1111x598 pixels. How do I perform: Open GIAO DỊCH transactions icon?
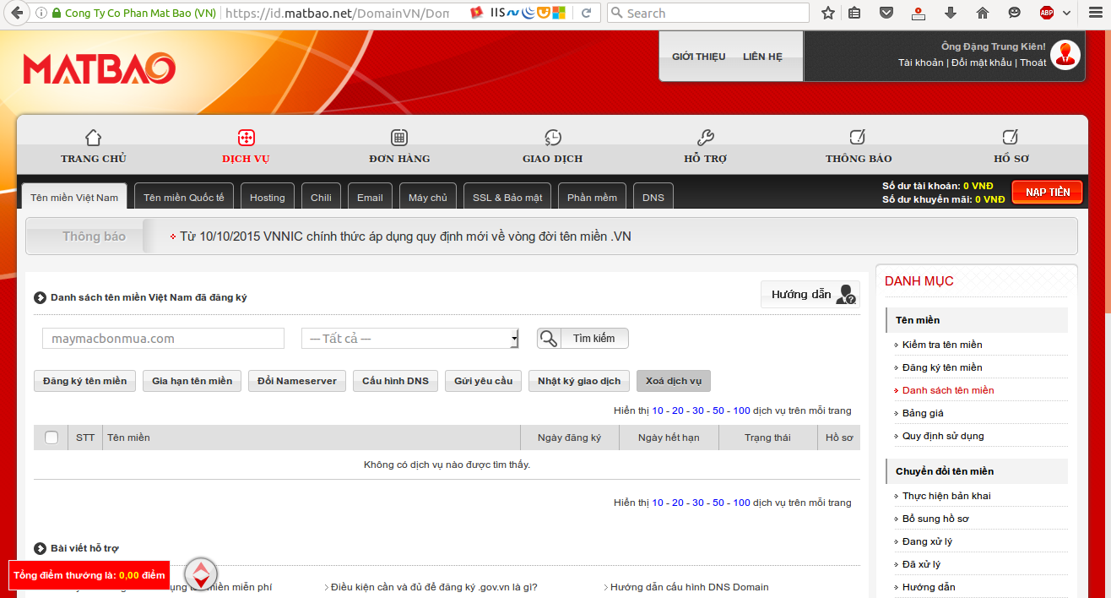[553, 138]
